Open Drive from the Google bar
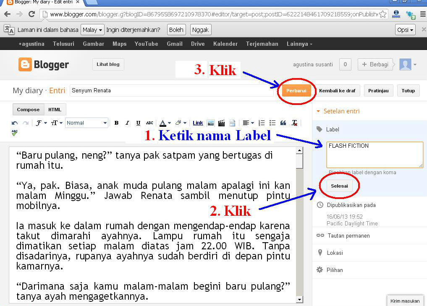Screen dimensions: 427x306 coord(198,44)
